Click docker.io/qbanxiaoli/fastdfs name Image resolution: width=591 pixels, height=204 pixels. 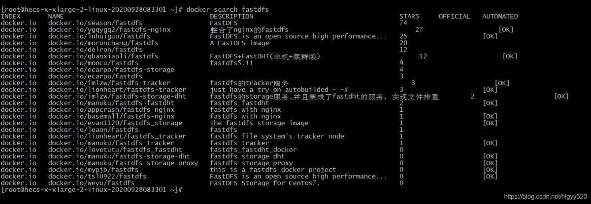tap(103, 56)
